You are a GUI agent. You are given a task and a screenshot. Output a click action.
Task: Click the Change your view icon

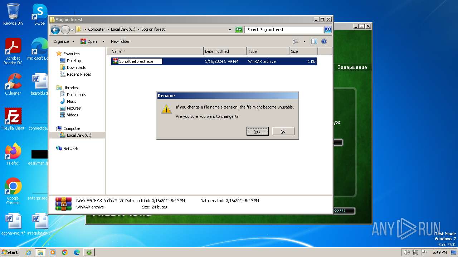pyautogui.click(x=296, y=41)
